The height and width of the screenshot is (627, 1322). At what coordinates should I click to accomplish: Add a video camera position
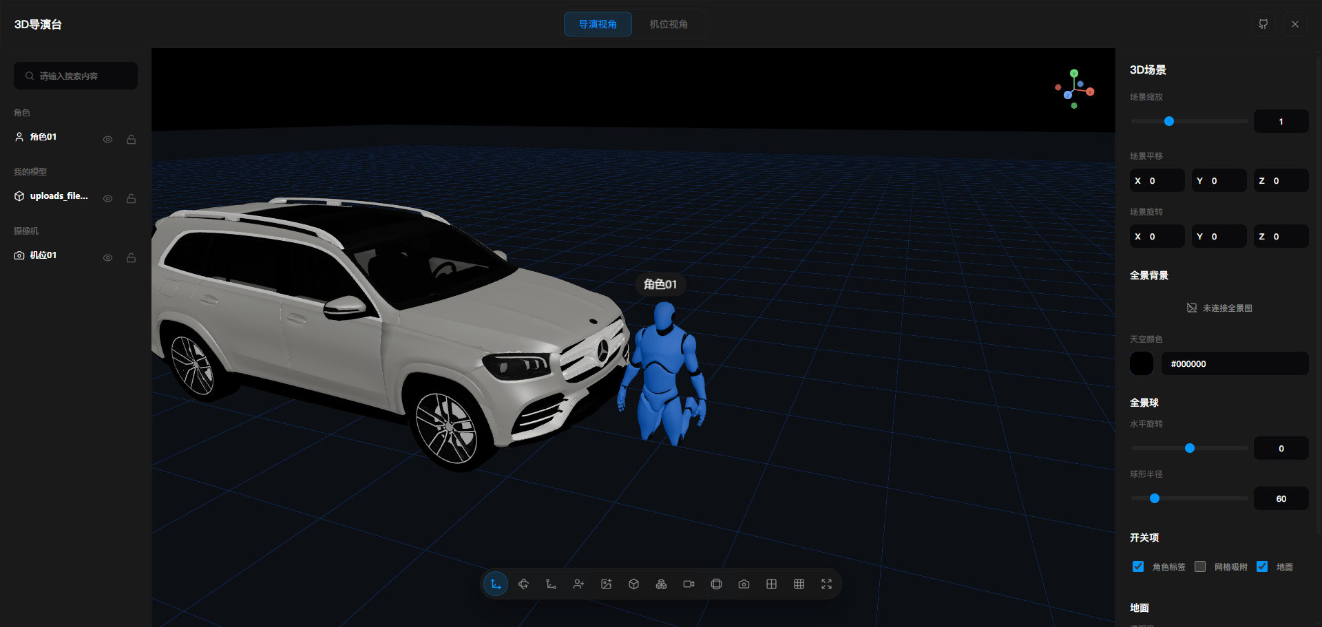tap(689, 584)
